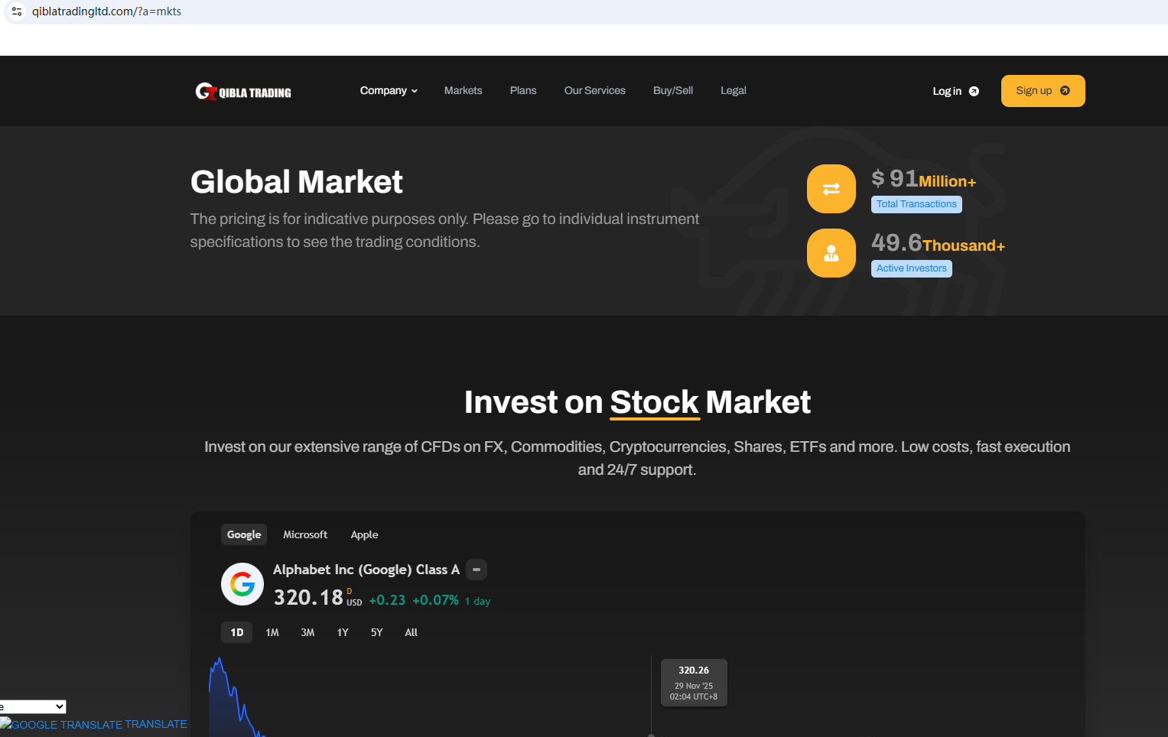Screen dimensions: 1168x737
Task: Click the browser address bar URL
Action: (x=106, y=11)
